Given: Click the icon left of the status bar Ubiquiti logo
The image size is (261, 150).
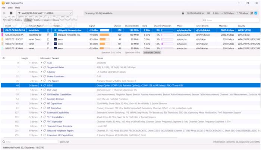Looking at the screenshot, I should pos(252,13).
